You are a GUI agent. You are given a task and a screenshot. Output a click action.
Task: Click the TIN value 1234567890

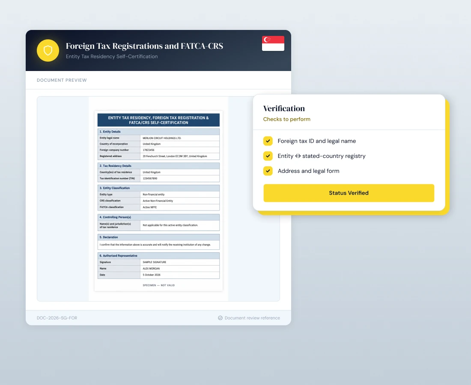pyautogui.click(x=150, y=178)
